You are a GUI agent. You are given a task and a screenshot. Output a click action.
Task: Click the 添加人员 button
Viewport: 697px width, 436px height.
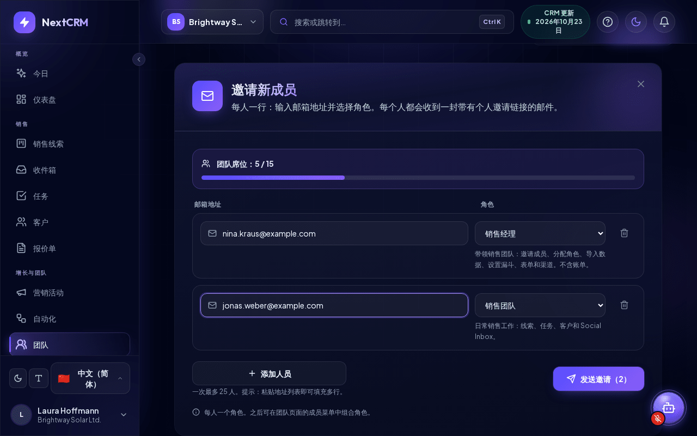pos(269,373)
